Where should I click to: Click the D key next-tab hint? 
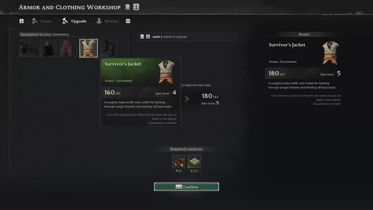(128, 21)
